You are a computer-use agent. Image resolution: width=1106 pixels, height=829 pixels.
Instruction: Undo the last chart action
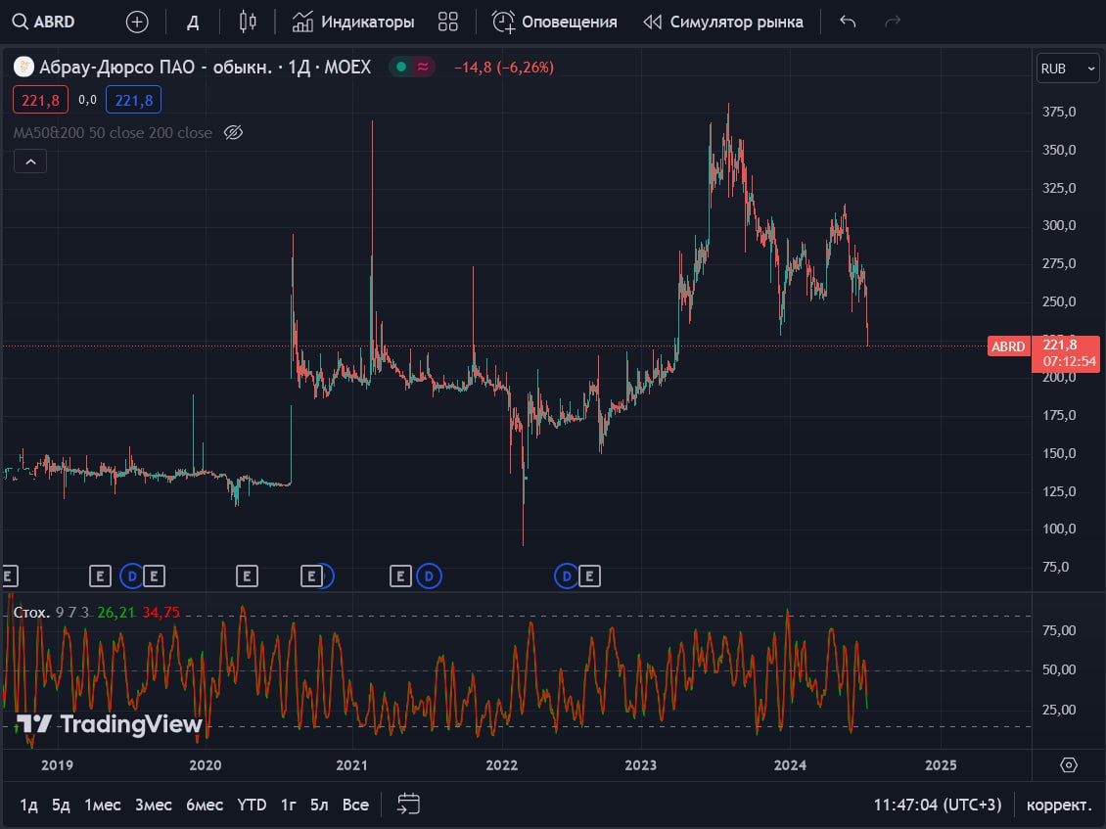click(x=848, y=22)
